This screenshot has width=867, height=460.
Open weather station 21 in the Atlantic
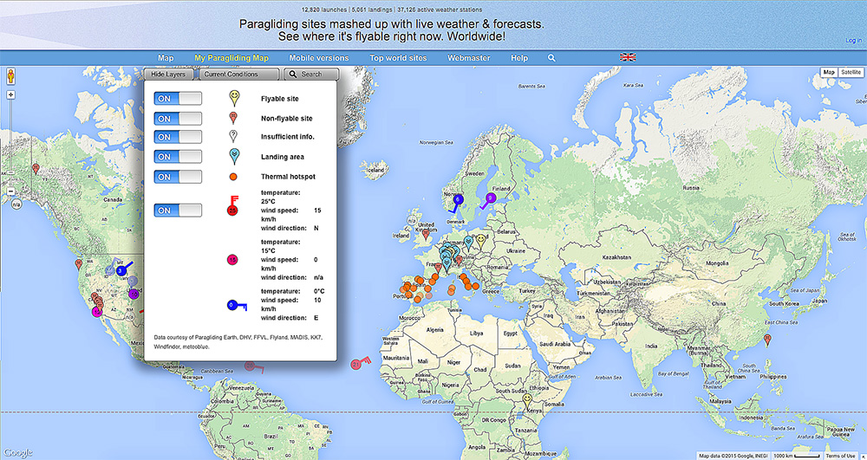(356, 364)
